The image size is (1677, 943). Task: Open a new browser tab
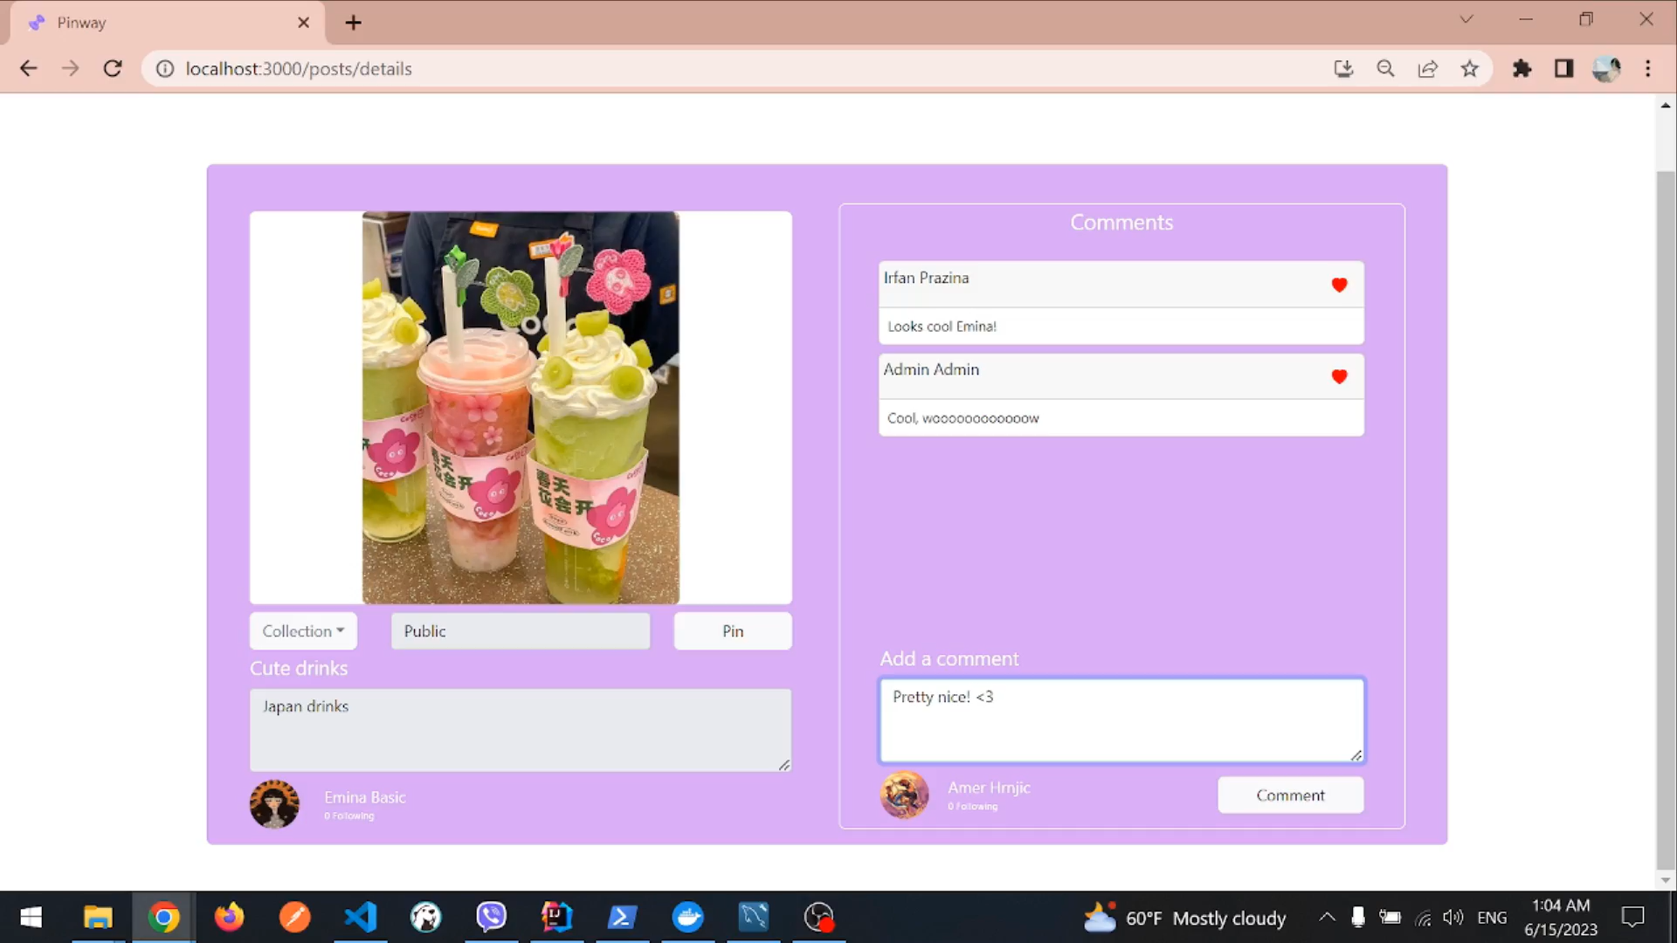[x=353, y=23]
